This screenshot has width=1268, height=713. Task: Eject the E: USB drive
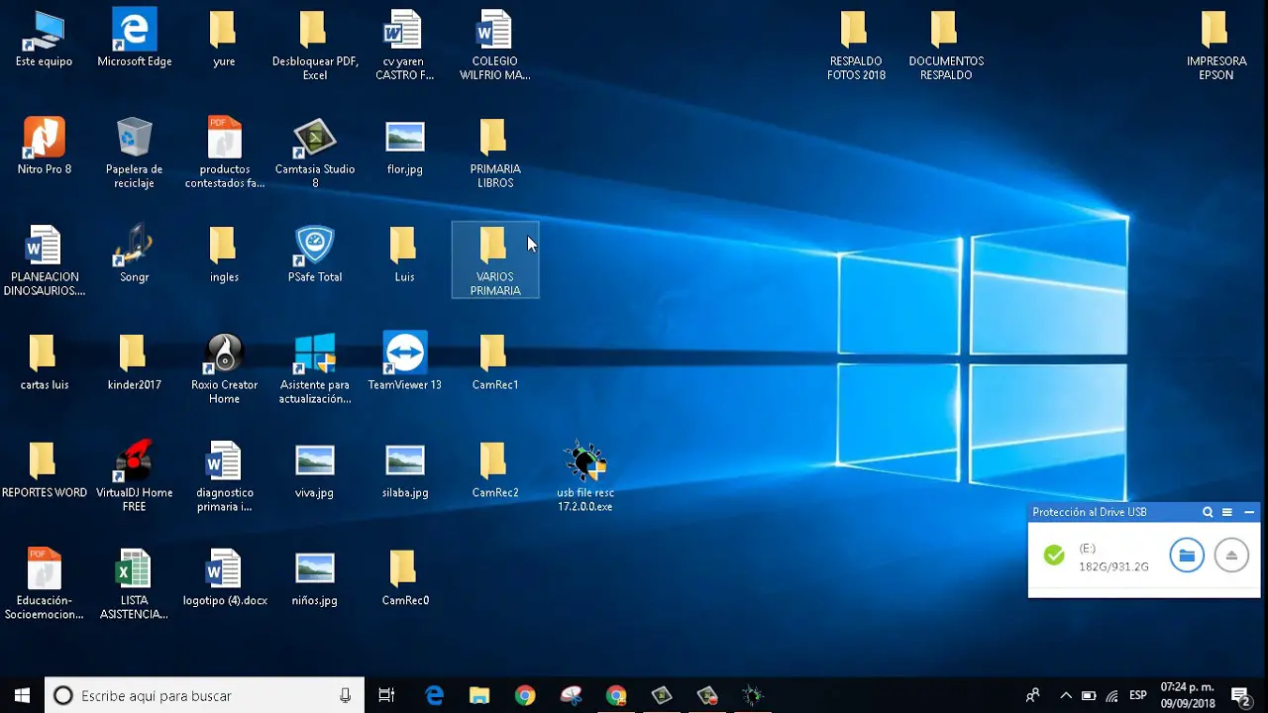(1231, 556)
